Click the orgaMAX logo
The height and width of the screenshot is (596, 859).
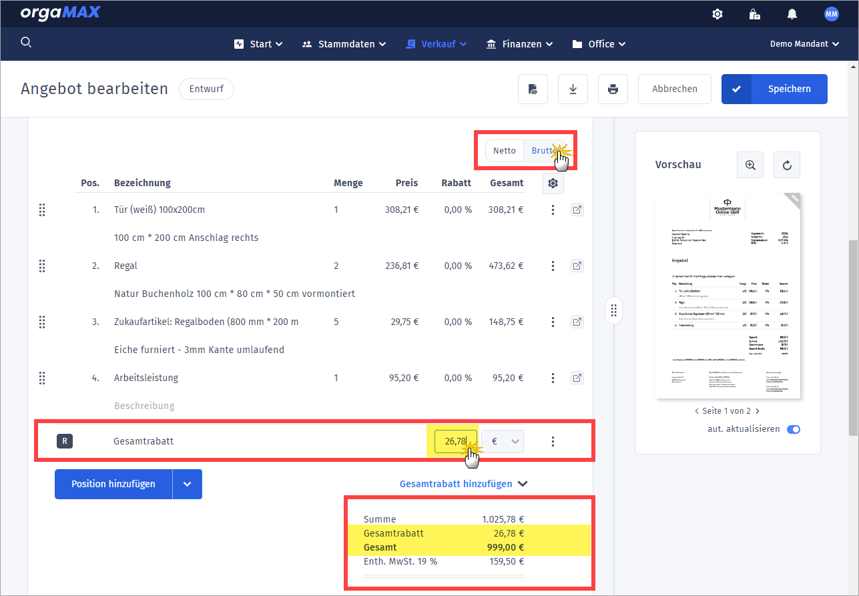point(62,13)
